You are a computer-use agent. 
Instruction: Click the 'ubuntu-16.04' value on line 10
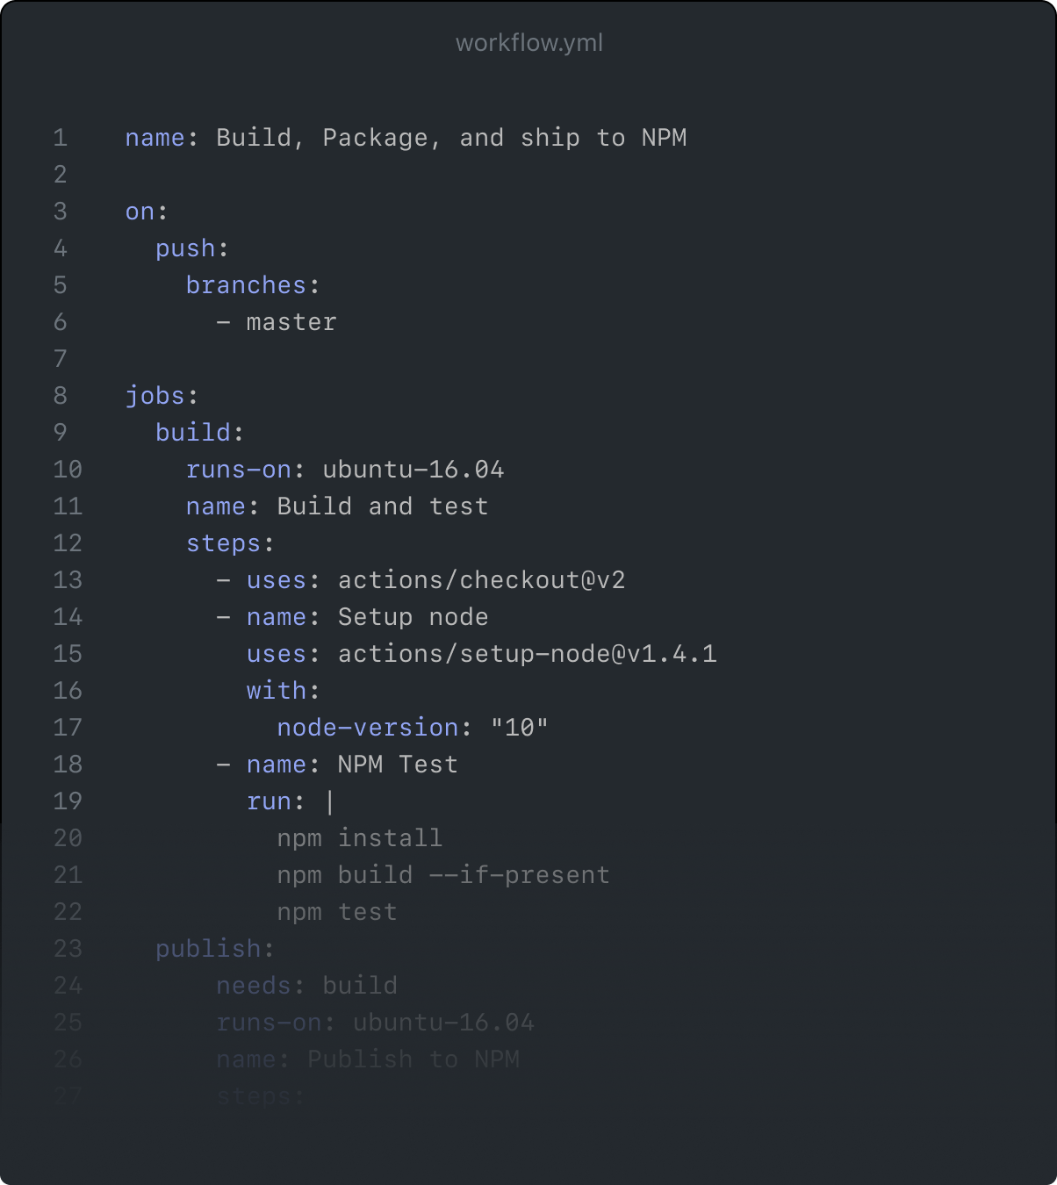(x=413, y=470)
